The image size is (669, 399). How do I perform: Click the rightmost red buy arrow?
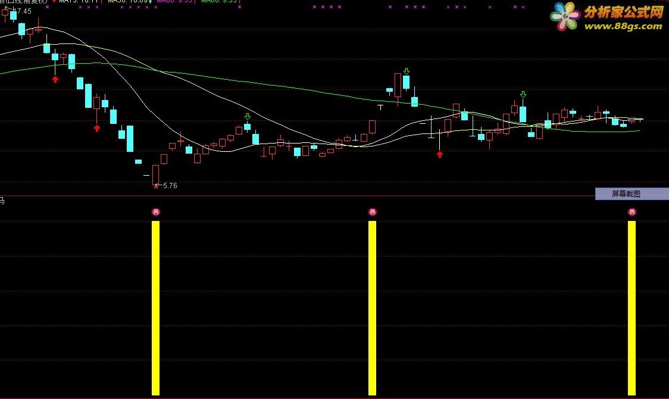440,154
